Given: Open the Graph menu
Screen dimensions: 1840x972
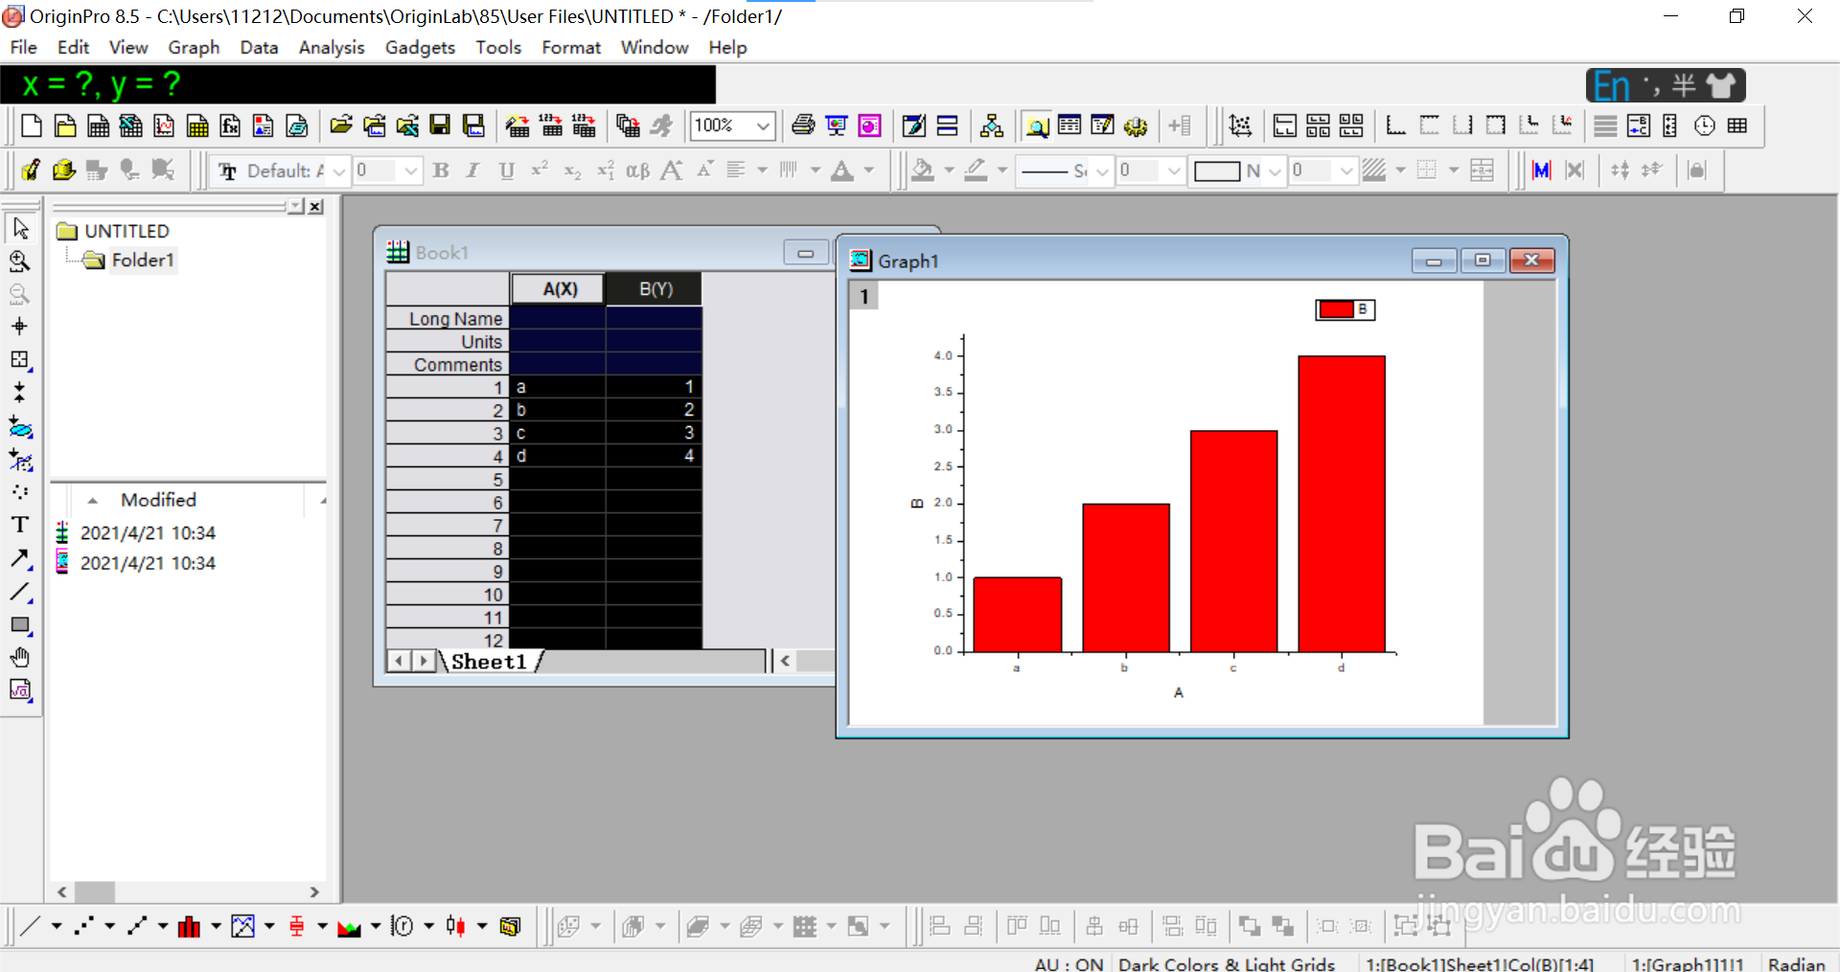Looking at the screenshot, I should coord(194,47).
